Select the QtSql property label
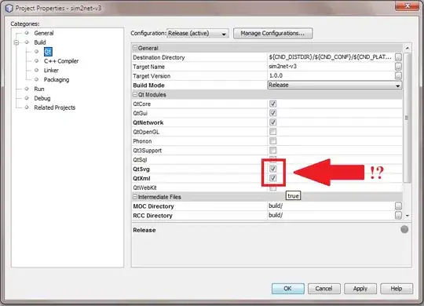 click(x=140, y=160)
